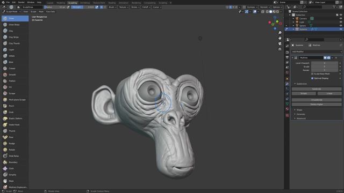This screenshot has width=344, height=193.
Task: Open the Face Sets menu
Action: [51, 12]
